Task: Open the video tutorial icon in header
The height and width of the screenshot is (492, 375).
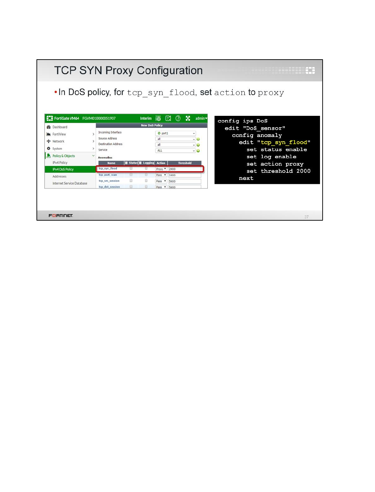Action: click(168, 118)
